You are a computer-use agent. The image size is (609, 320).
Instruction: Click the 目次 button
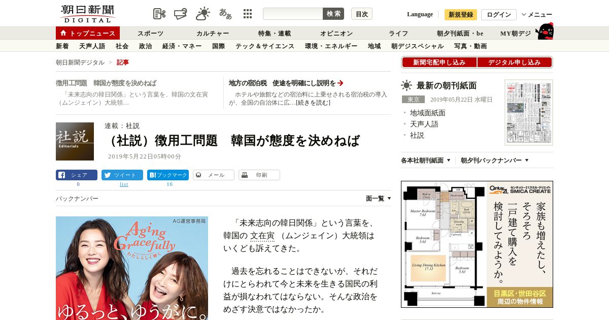362,14
